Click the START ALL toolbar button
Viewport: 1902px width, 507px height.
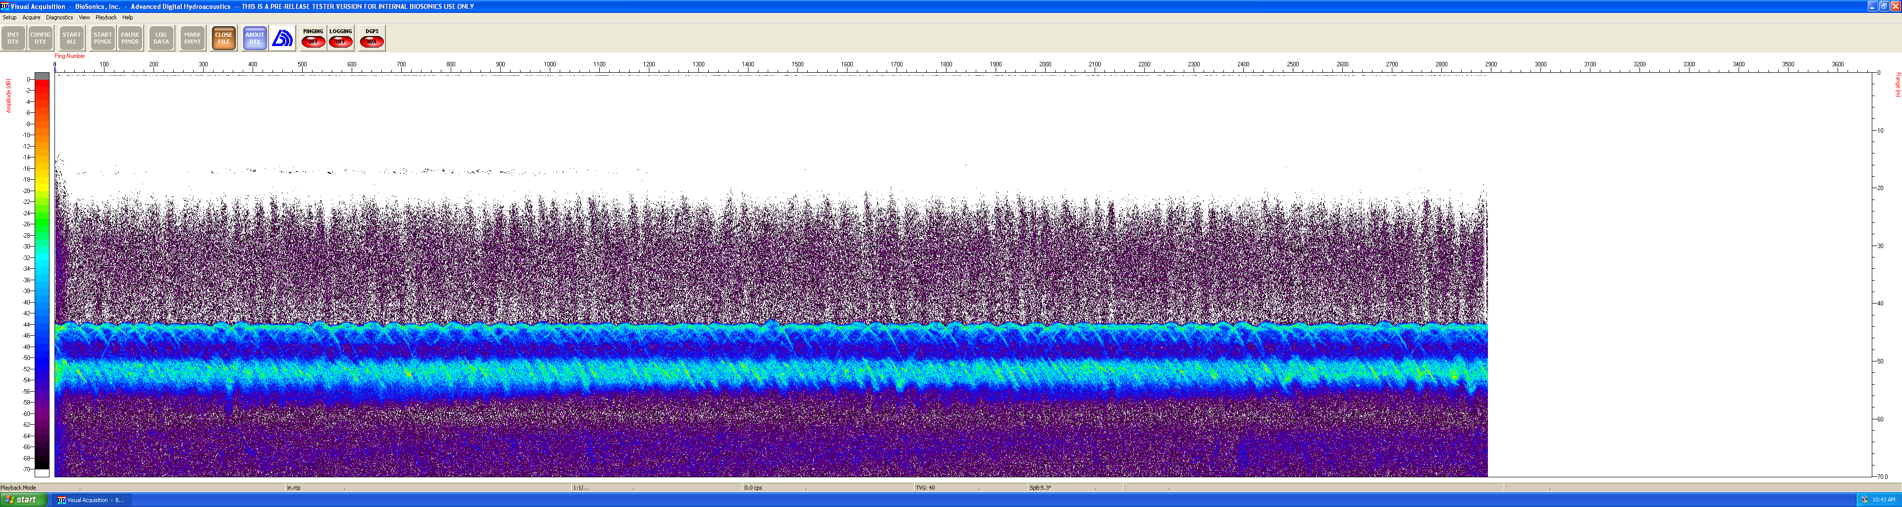tap(72, 39)
